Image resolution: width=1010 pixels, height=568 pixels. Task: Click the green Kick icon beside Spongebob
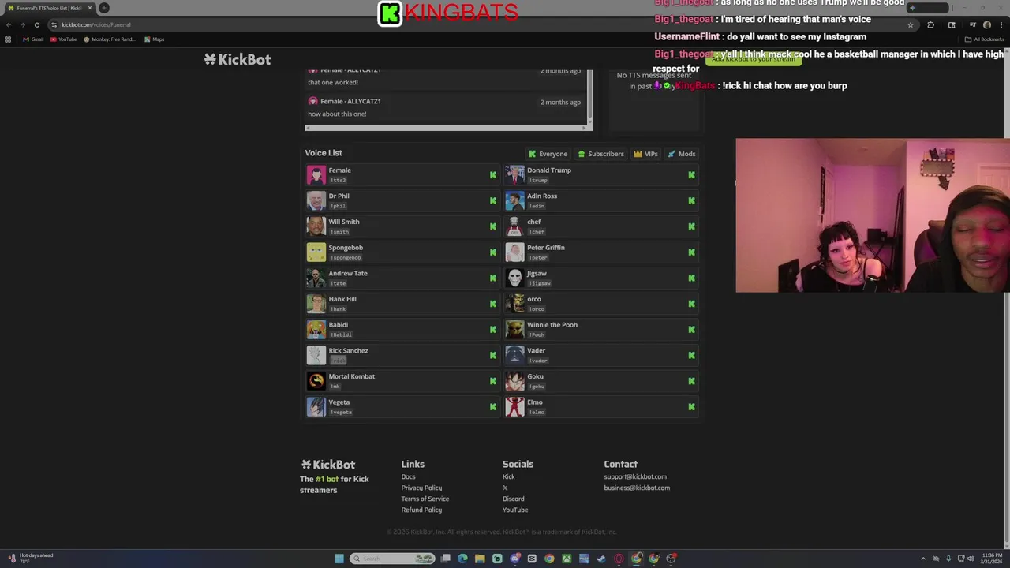click(x=493, y=252)
